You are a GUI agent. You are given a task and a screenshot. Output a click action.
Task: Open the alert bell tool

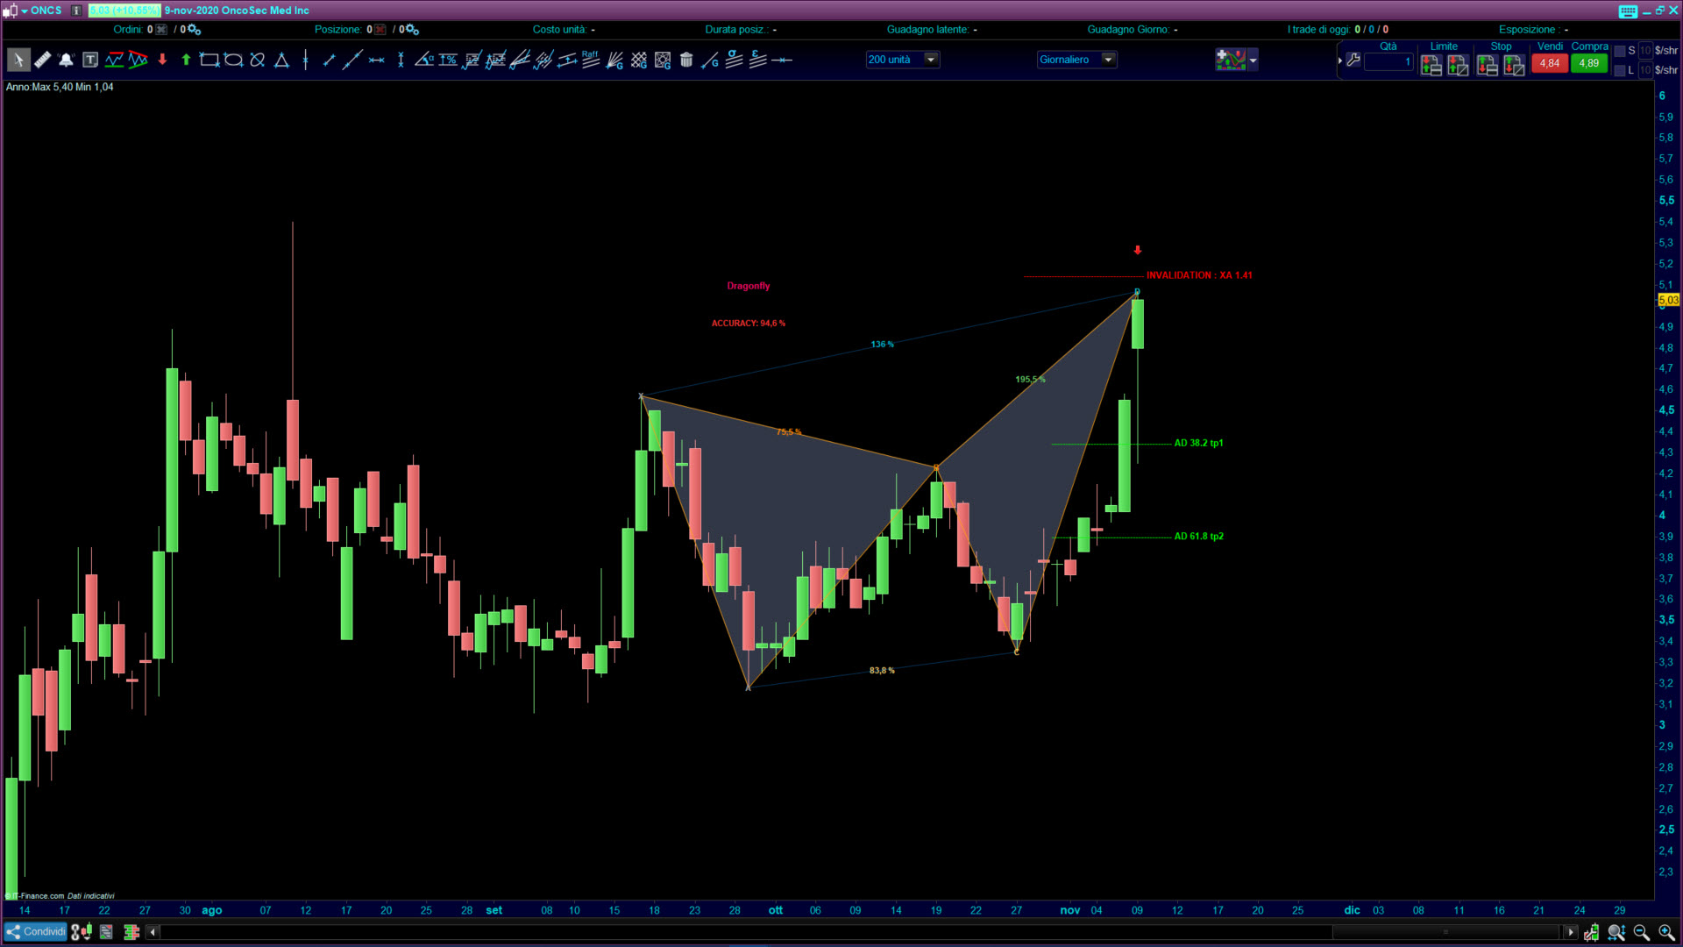(x=66, y=60)
